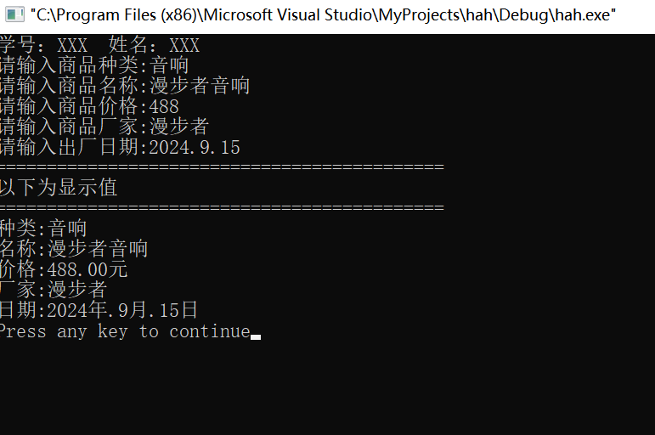Click the 请输入商品厂家:漫步者 line
655x435 pixels.
pyautogui.click(x=104, y=127)
